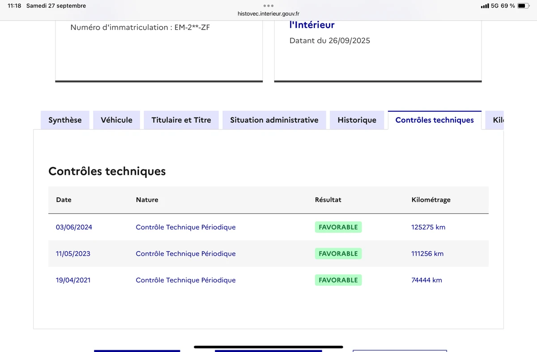
Task: Show the Historique tab
Action: click(x=357, y=120)
